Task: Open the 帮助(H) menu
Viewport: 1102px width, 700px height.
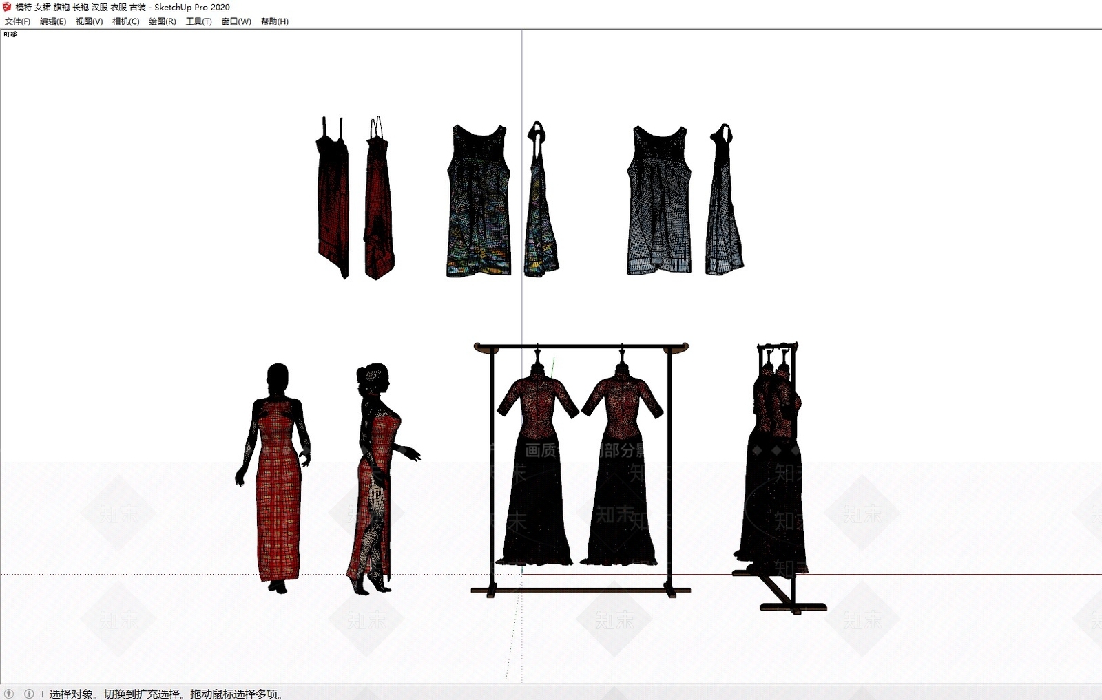Action: coord(274,21)
